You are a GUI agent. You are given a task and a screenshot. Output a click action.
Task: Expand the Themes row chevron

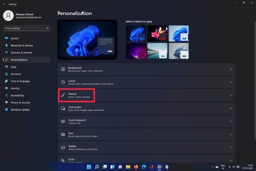pos(231,95)
